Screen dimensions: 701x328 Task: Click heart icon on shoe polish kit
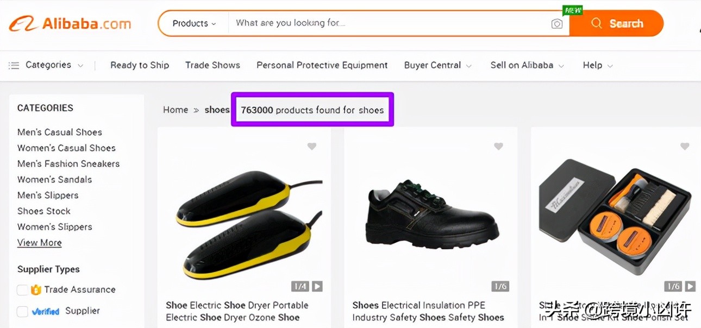[685, 147]
